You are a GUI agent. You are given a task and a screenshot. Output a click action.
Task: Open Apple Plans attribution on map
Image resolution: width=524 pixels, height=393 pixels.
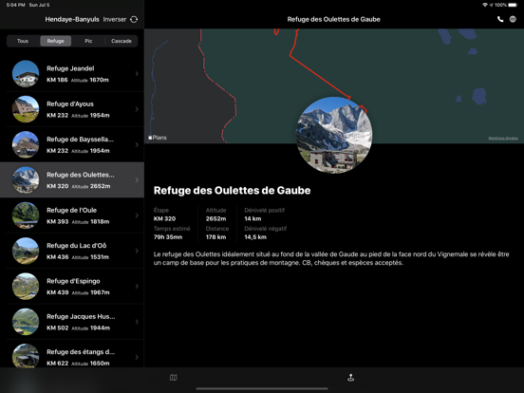click(158, 138)
